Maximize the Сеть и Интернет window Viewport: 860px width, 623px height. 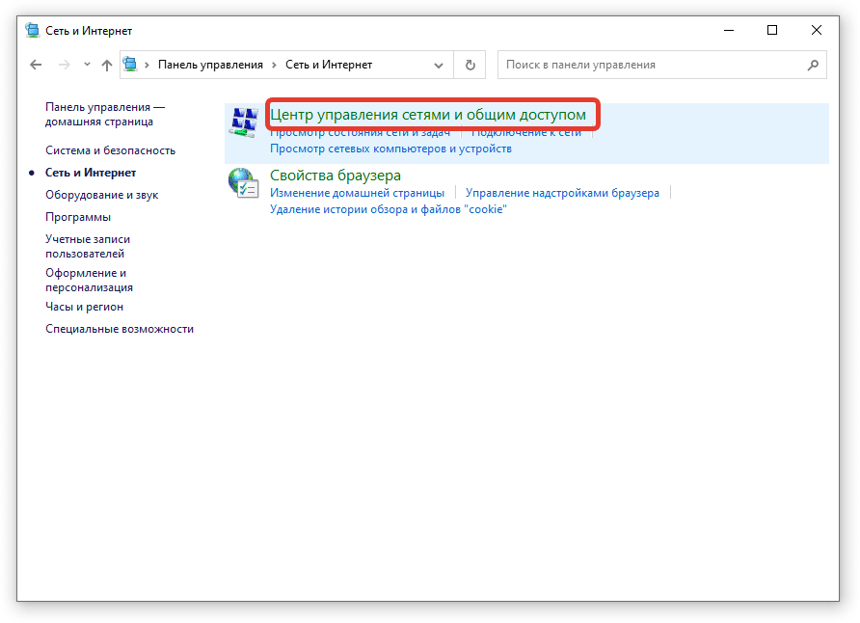pyautogui.click(x=772, y=30)
